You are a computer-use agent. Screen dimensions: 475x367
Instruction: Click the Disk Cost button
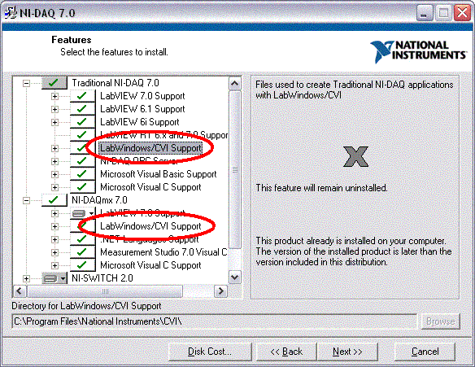[210, 352]
